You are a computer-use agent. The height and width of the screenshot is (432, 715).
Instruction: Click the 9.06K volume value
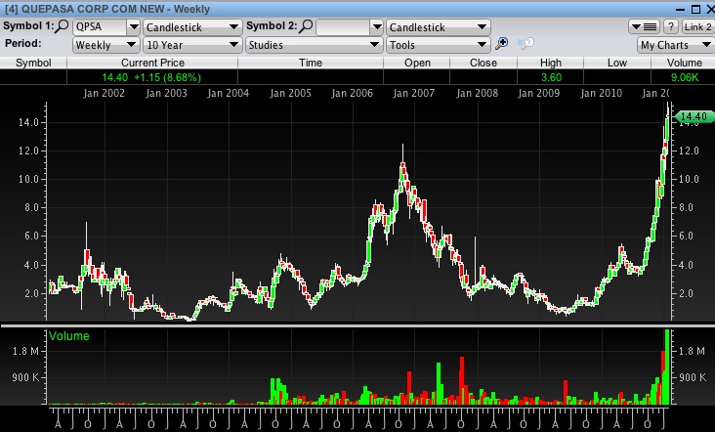point(684,77)
